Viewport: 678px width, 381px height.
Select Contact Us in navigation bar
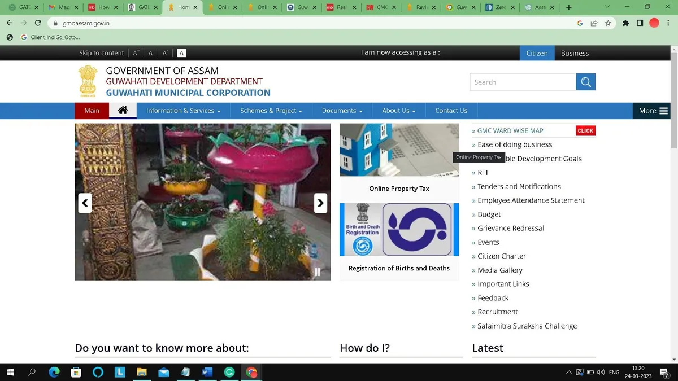451,111
